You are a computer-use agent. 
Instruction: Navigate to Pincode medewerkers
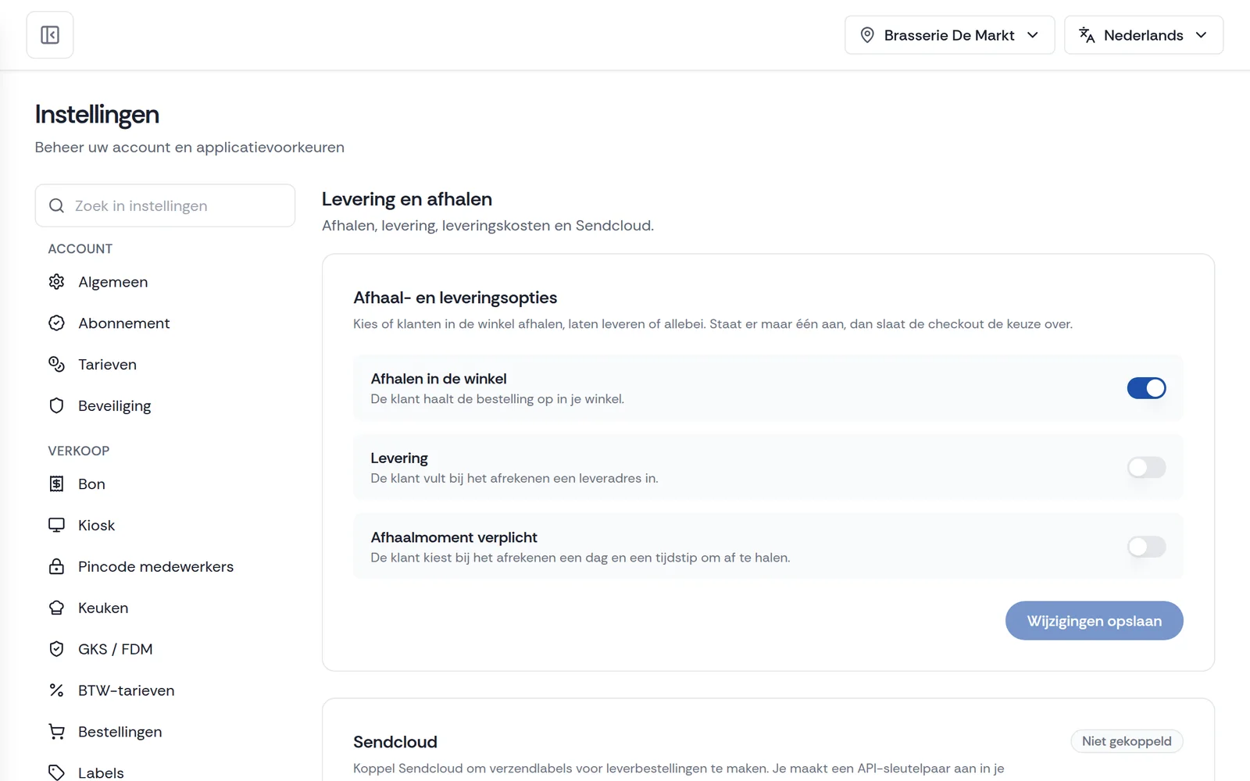[165, 567]
